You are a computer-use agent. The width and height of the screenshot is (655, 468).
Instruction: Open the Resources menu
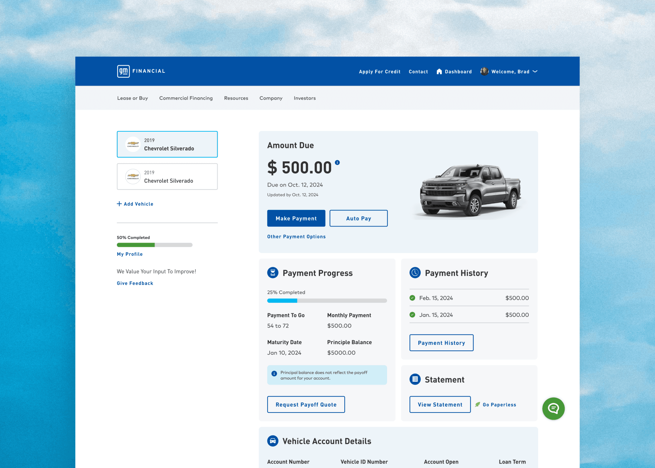click(x=236, y=98)
